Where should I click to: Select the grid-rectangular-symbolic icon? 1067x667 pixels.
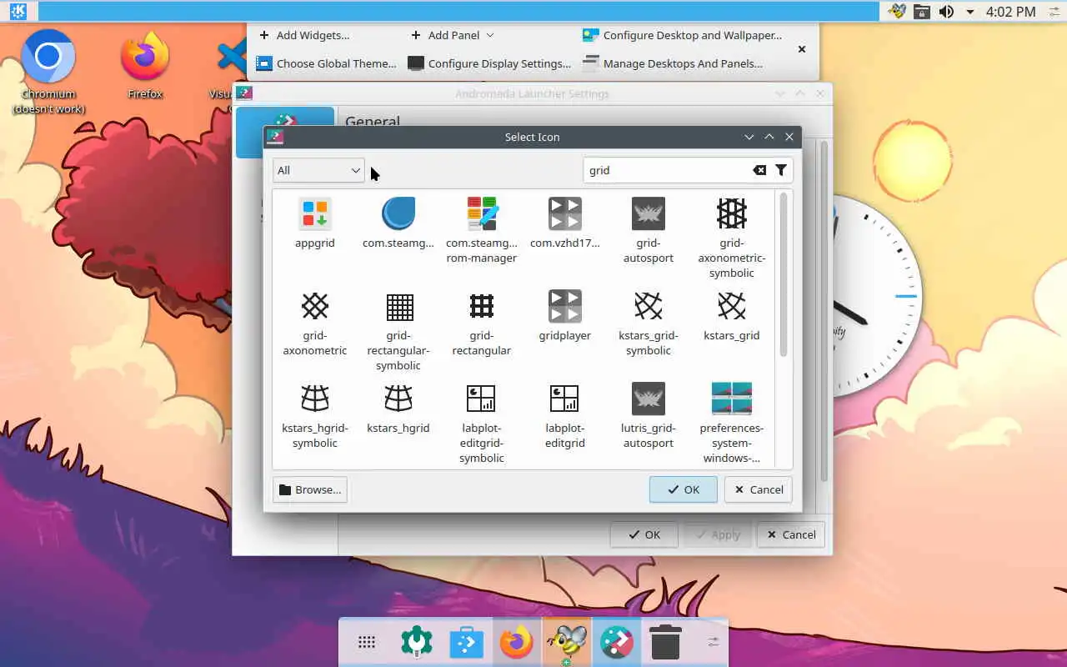click(398, 307)
